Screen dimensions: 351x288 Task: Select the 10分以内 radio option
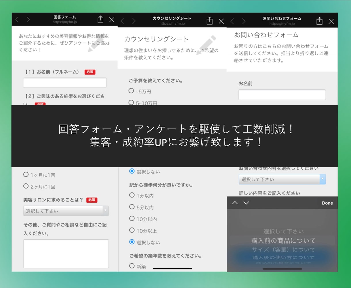pos(132,218)
